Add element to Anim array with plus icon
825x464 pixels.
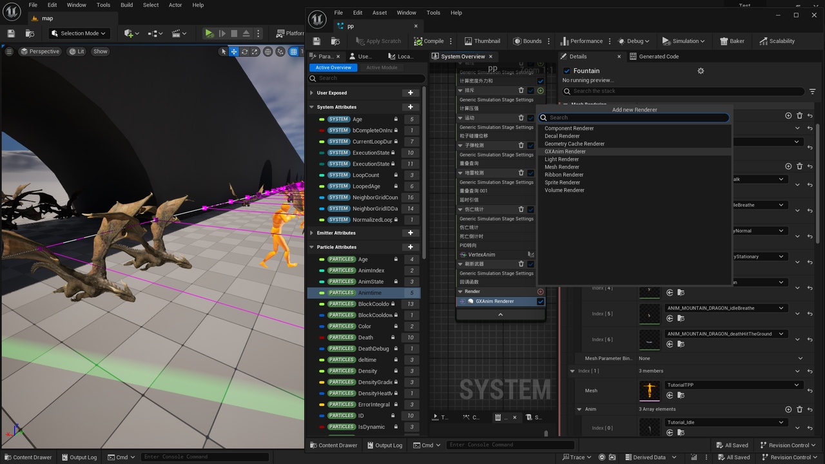(x=788, y=409)
